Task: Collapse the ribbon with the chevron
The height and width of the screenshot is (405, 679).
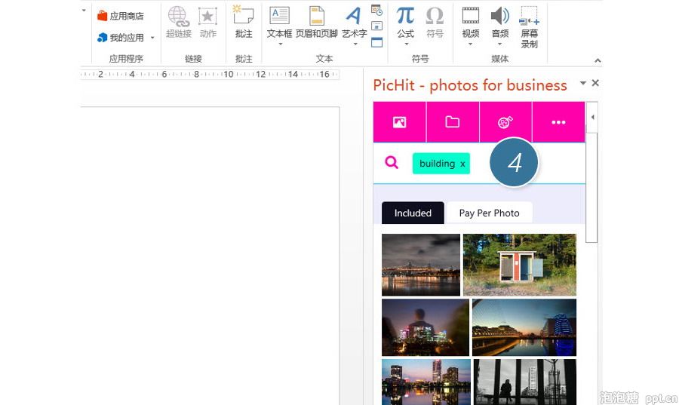Action: pyautogui.click(x=598, y=60)
